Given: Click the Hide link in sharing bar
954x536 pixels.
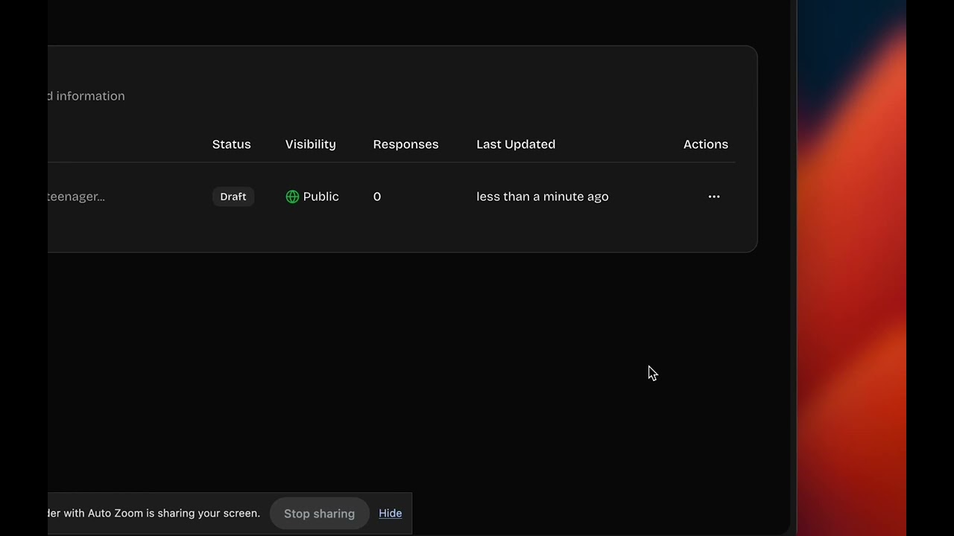Looking at the screenshot, I should 391,513.
